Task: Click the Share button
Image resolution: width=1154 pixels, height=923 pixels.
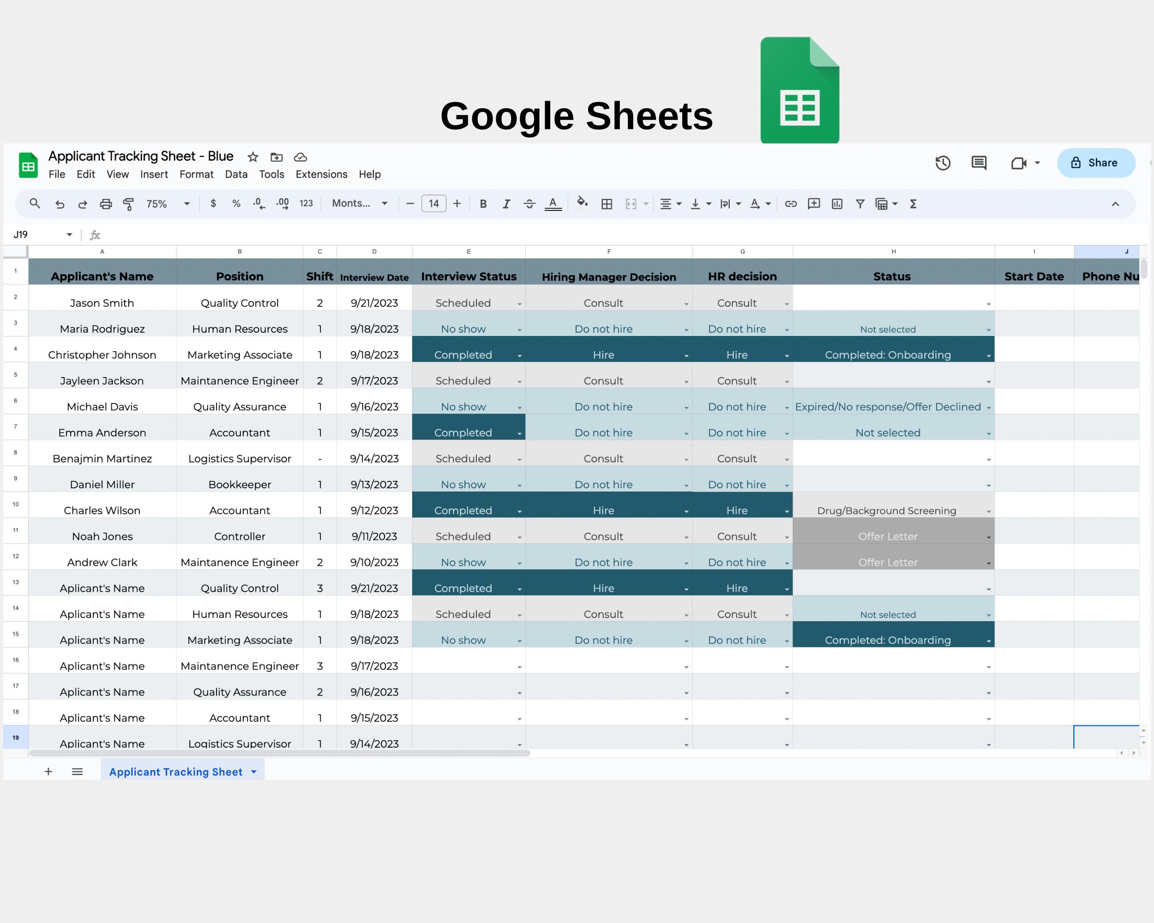Action: click(x=1095, y=162)
